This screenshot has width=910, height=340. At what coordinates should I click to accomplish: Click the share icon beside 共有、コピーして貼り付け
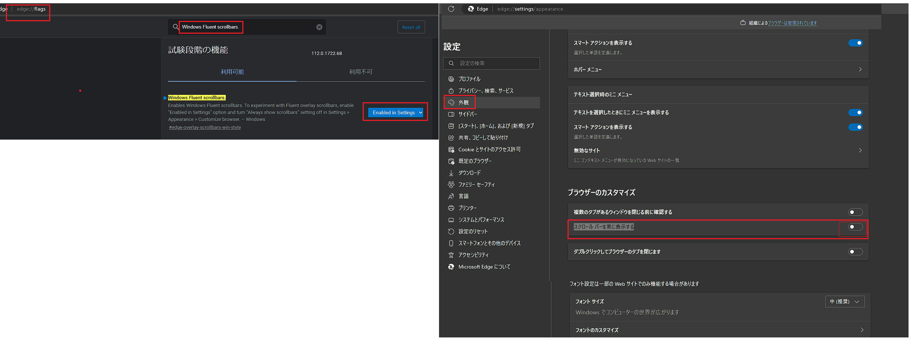click(x=451, y=138)
